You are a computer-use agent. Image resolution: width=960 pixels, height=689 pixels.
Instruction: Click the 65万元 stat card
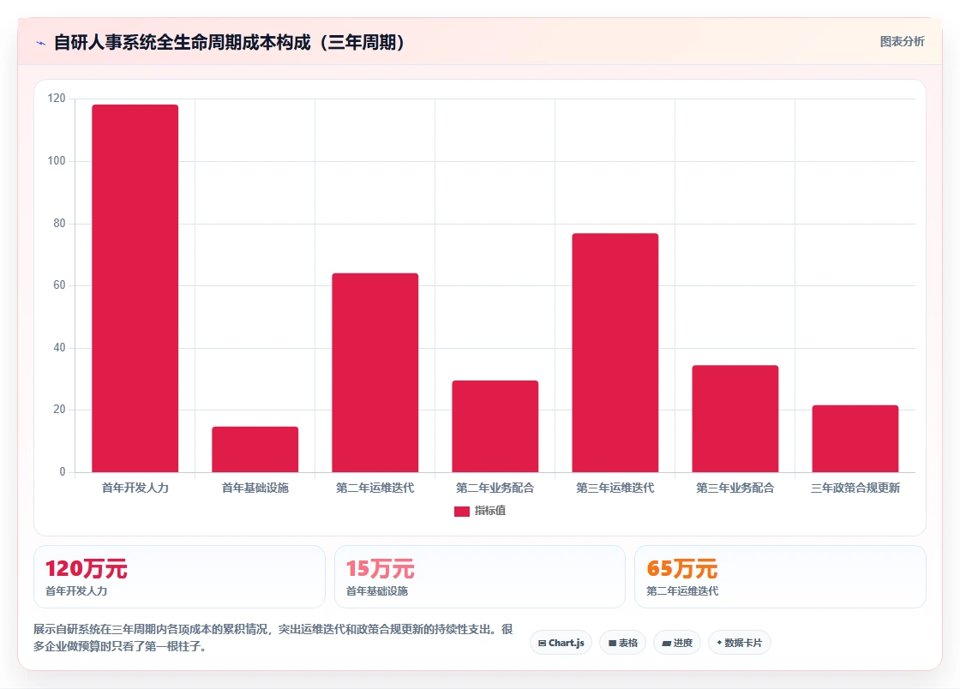(780, 577)
